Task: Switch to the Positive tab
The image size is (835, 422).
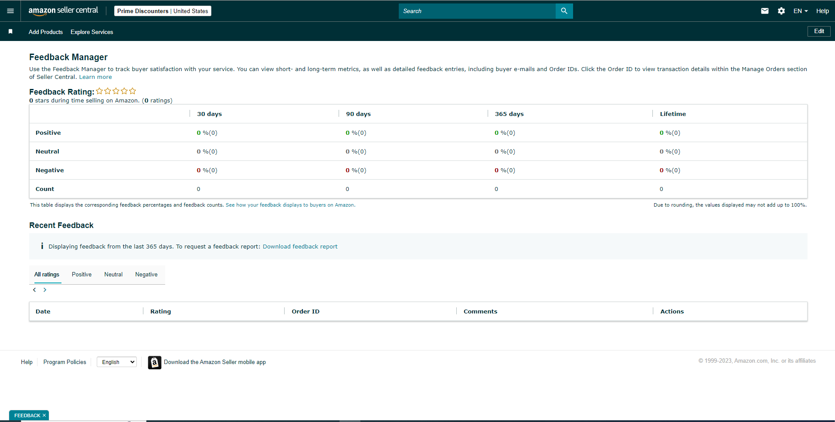Action: click(x=81, y=274)
